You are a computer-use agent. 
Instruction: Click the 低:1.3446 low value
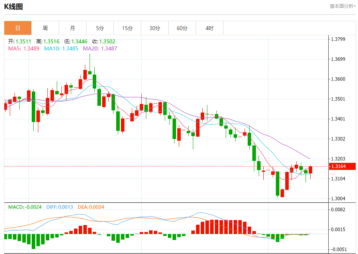coord(76,41)
